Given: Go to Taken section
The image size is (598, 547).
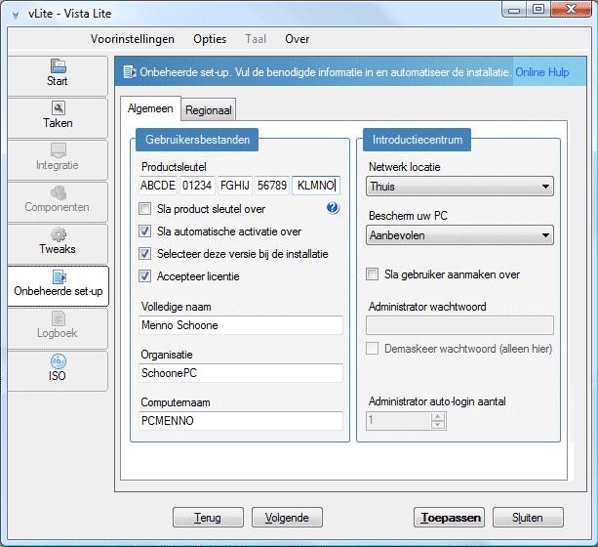Looking at the screenshot, I should (x=58, y=117).
